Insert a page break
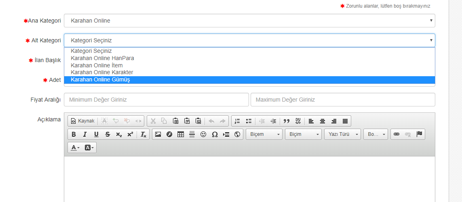The image size is (462, 202). coord(226,134)
